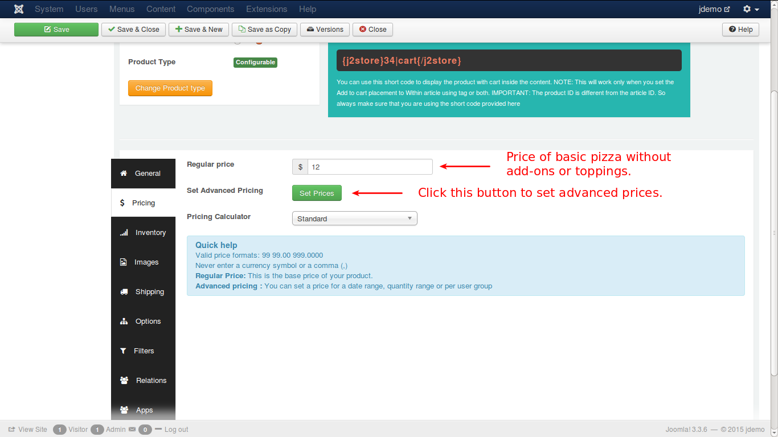Click the Filters funnel icon
Viewport: 778px width, 437px height.
[x=123, y=351]
